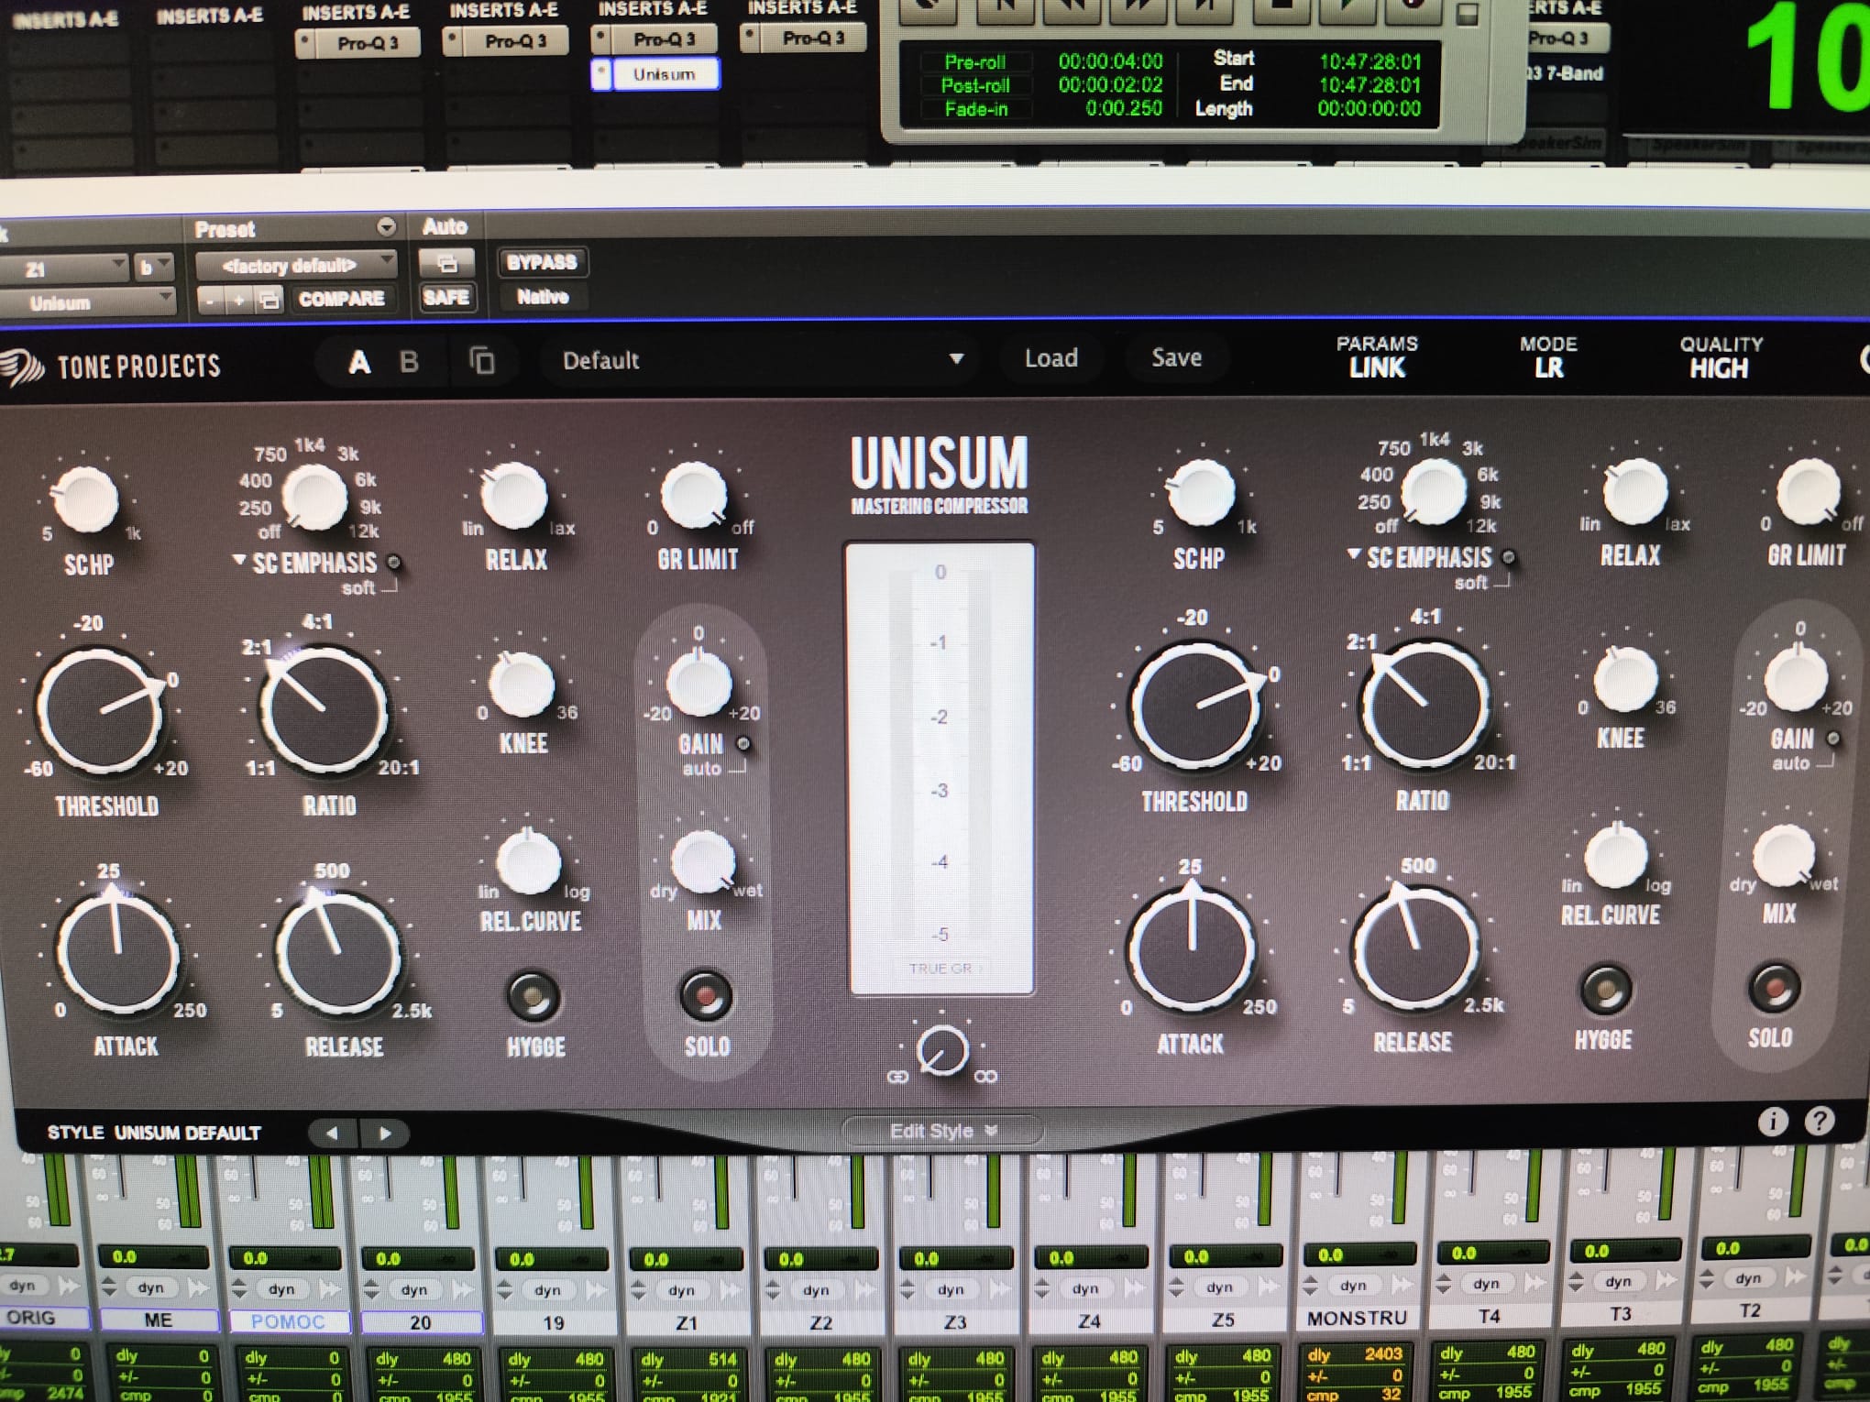
Task: Click the BYPASS button
Action: coord(542,262)
